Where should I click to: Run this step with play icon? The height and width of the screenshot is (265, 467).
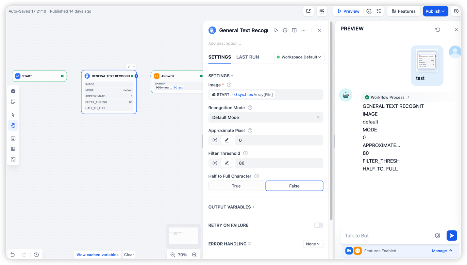point(276,30)
